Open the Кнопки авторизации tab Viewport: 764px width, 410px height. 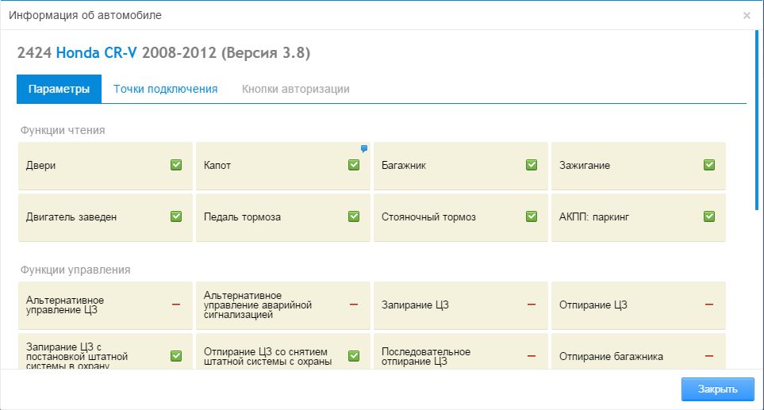295,89
